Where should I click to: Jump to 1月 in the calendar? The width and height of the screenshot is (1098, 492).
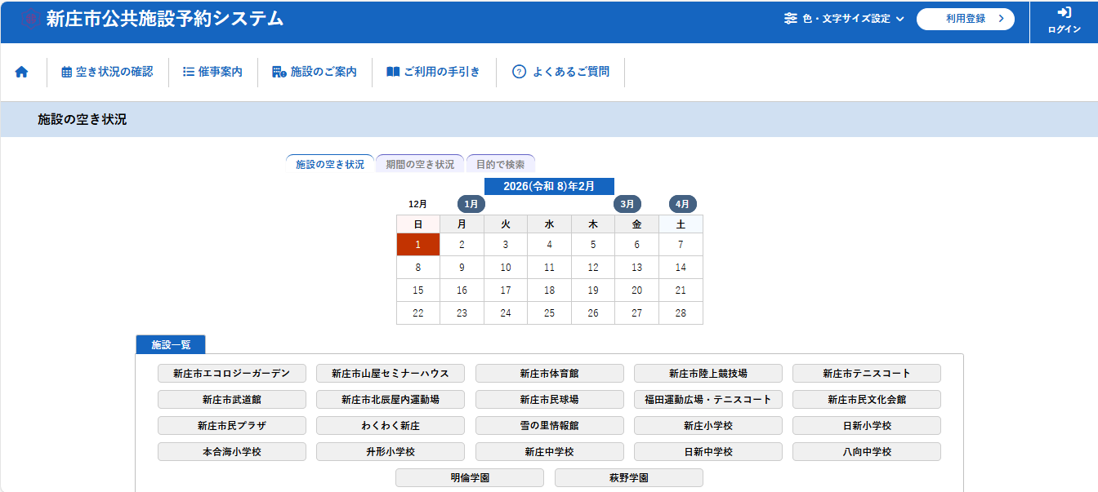(471, 204)
